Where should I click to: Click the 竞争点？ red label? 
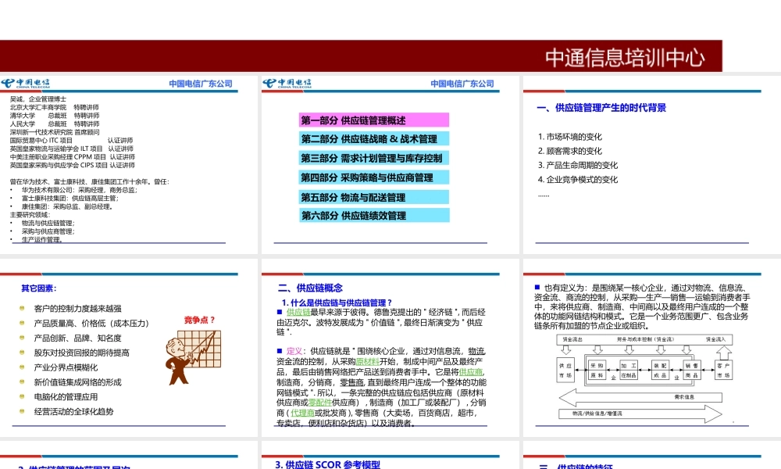point(199,320)
